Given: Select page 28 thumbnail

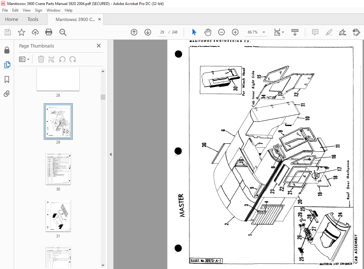Looking at the screenshot, I should point(58,79).
